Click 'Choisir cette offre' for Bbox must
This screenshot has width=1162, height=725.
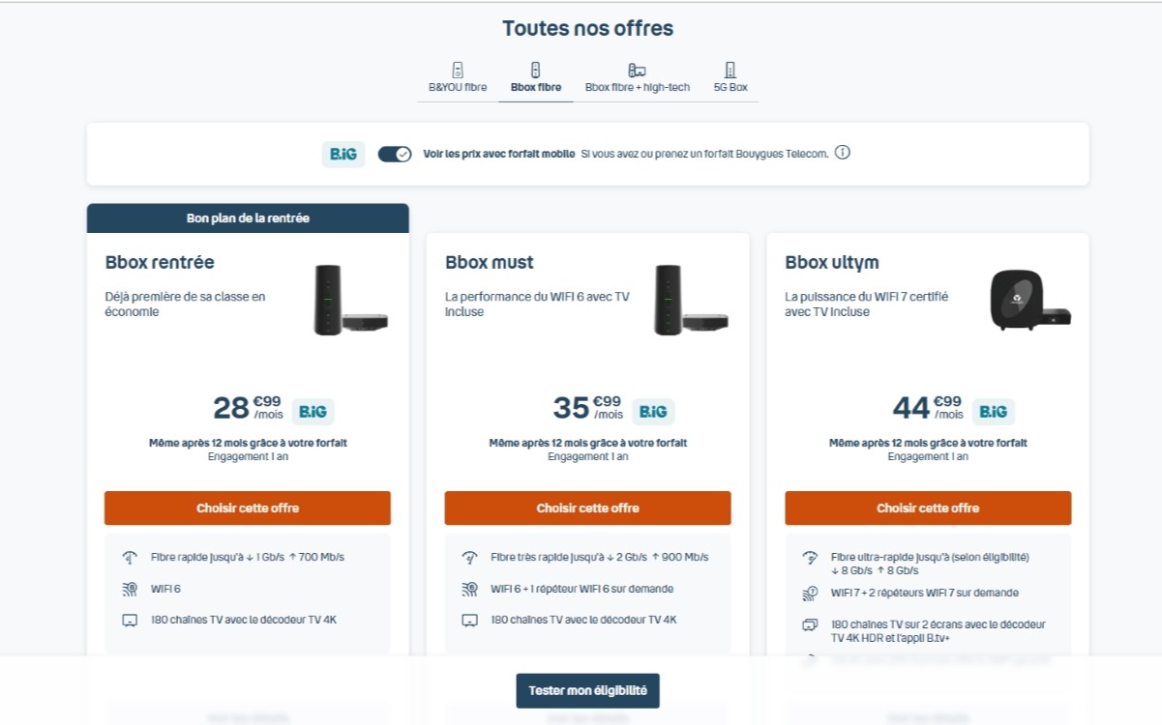tap(586, 507)
